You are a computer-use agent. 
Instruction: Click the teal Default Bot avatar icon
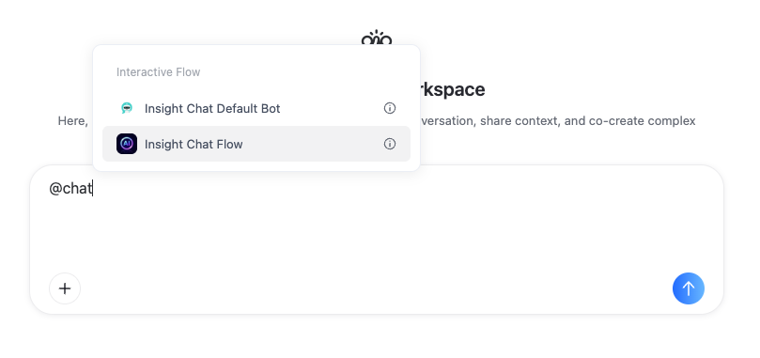127,108
